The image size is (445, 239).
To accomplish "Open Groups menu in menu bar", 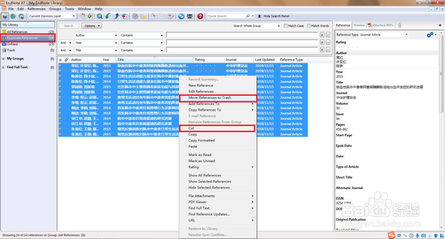I will [55, 9].
